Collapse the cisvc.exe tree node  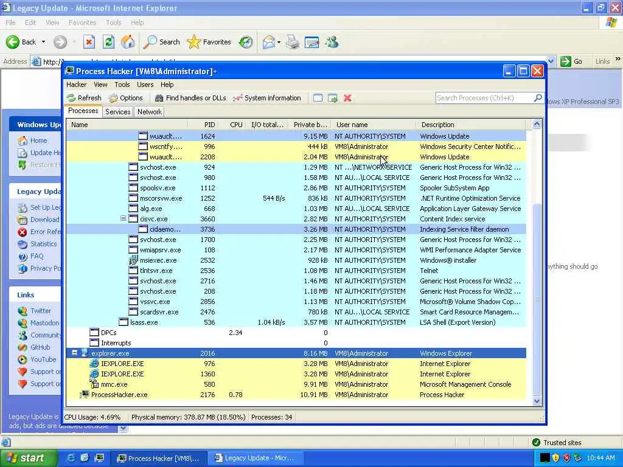click(x=123, y=218)
